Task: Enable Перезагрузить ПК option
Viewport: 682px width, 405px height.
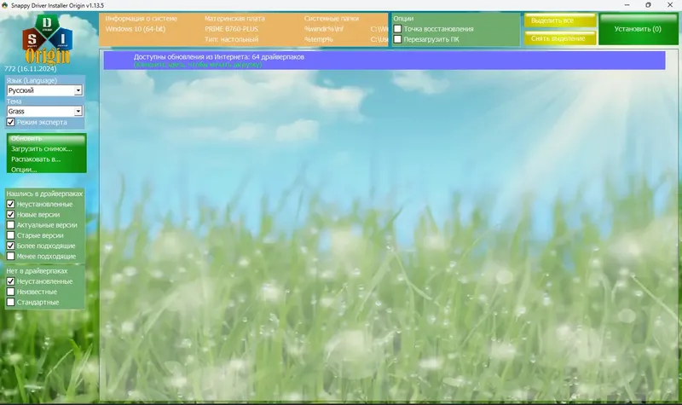Action: [x=397, y=39]
